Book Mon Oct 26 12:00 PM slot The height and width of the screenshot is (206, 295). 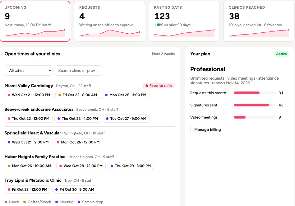[x=78, y=142]
